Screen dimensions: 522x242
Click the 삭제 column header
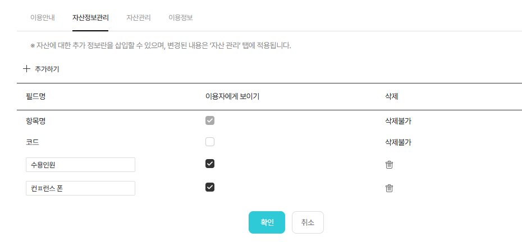[x=391, y=96]
